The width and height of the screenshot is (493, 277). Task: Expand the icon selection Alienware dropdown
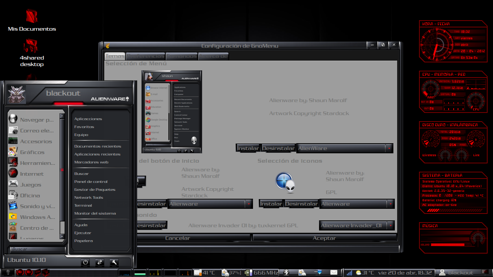tap(390, 204)
